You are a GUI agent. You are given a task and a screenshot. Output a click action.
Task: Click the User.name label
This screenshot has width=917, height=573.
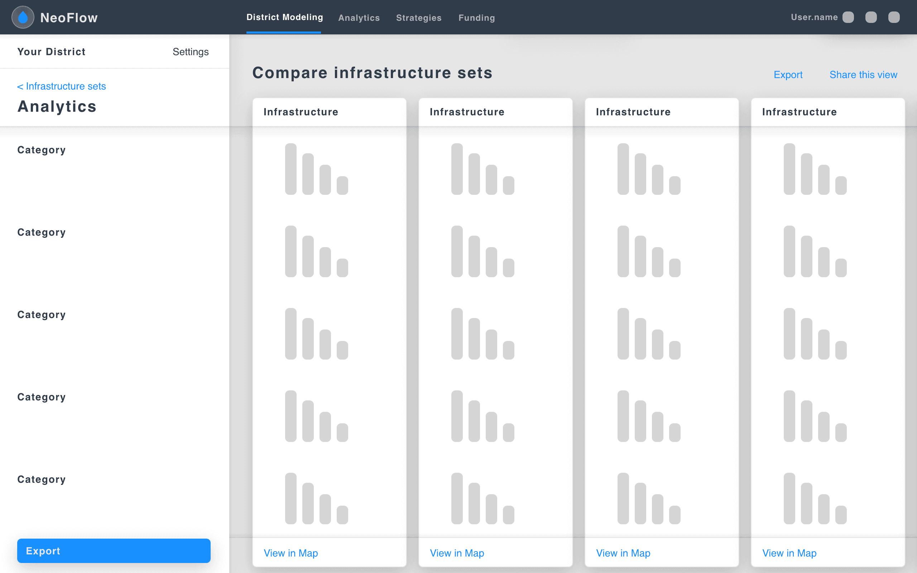[x=814, y=17]
